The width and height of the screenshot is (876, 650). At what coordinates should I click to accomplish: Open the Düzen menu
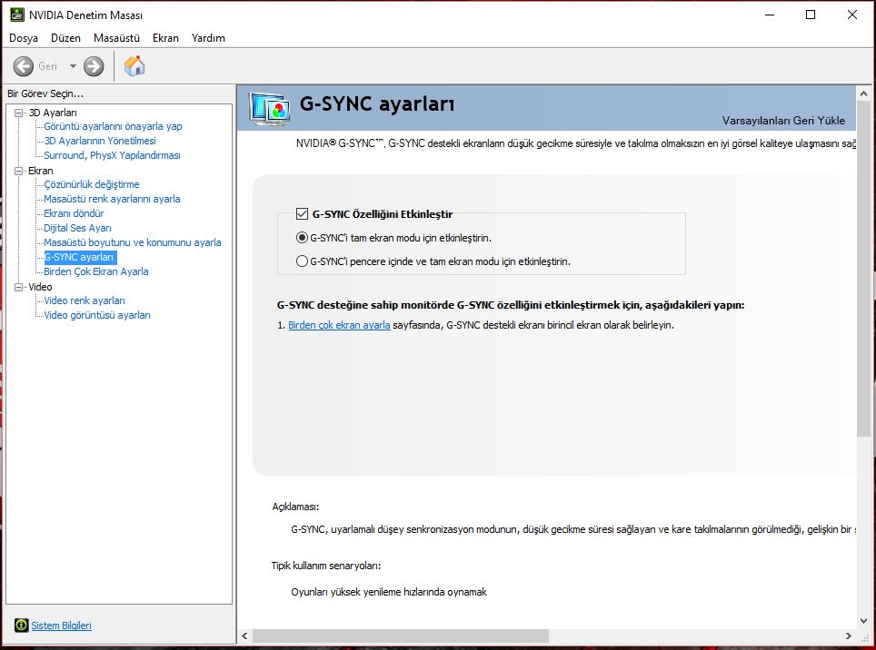[66, 38]
